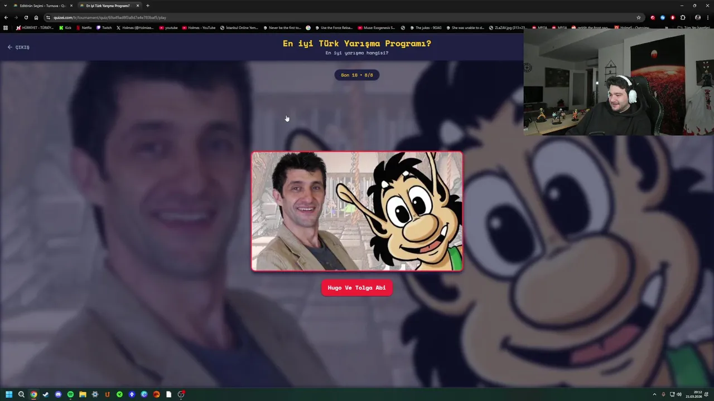
Task: Click the microphone tray icon
Action: pyautogui.click(x=663, y=394)
